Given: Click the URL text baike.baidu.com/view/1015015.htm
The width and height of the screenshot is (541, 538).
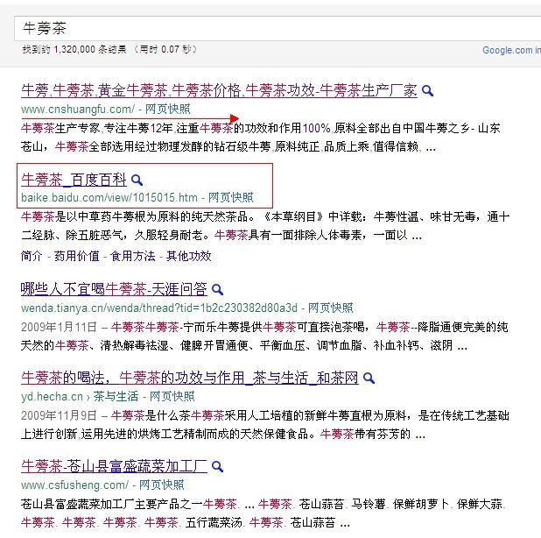Looking at the screenshot, I should [x=109, y=198].
